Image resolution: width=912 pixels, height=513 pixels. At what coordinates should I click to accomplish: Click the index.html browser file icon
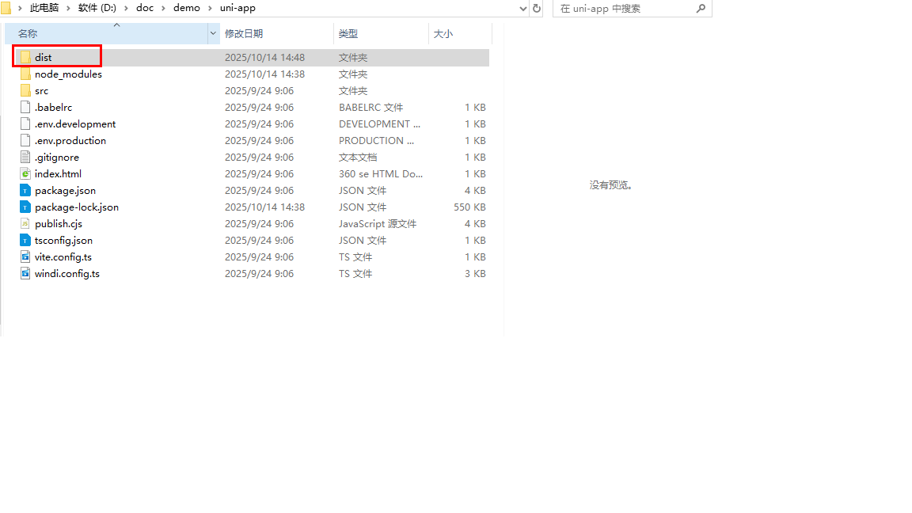click(x=25, y=173)
